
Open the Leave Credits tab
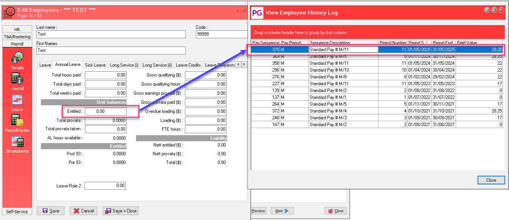click(188, 65)
